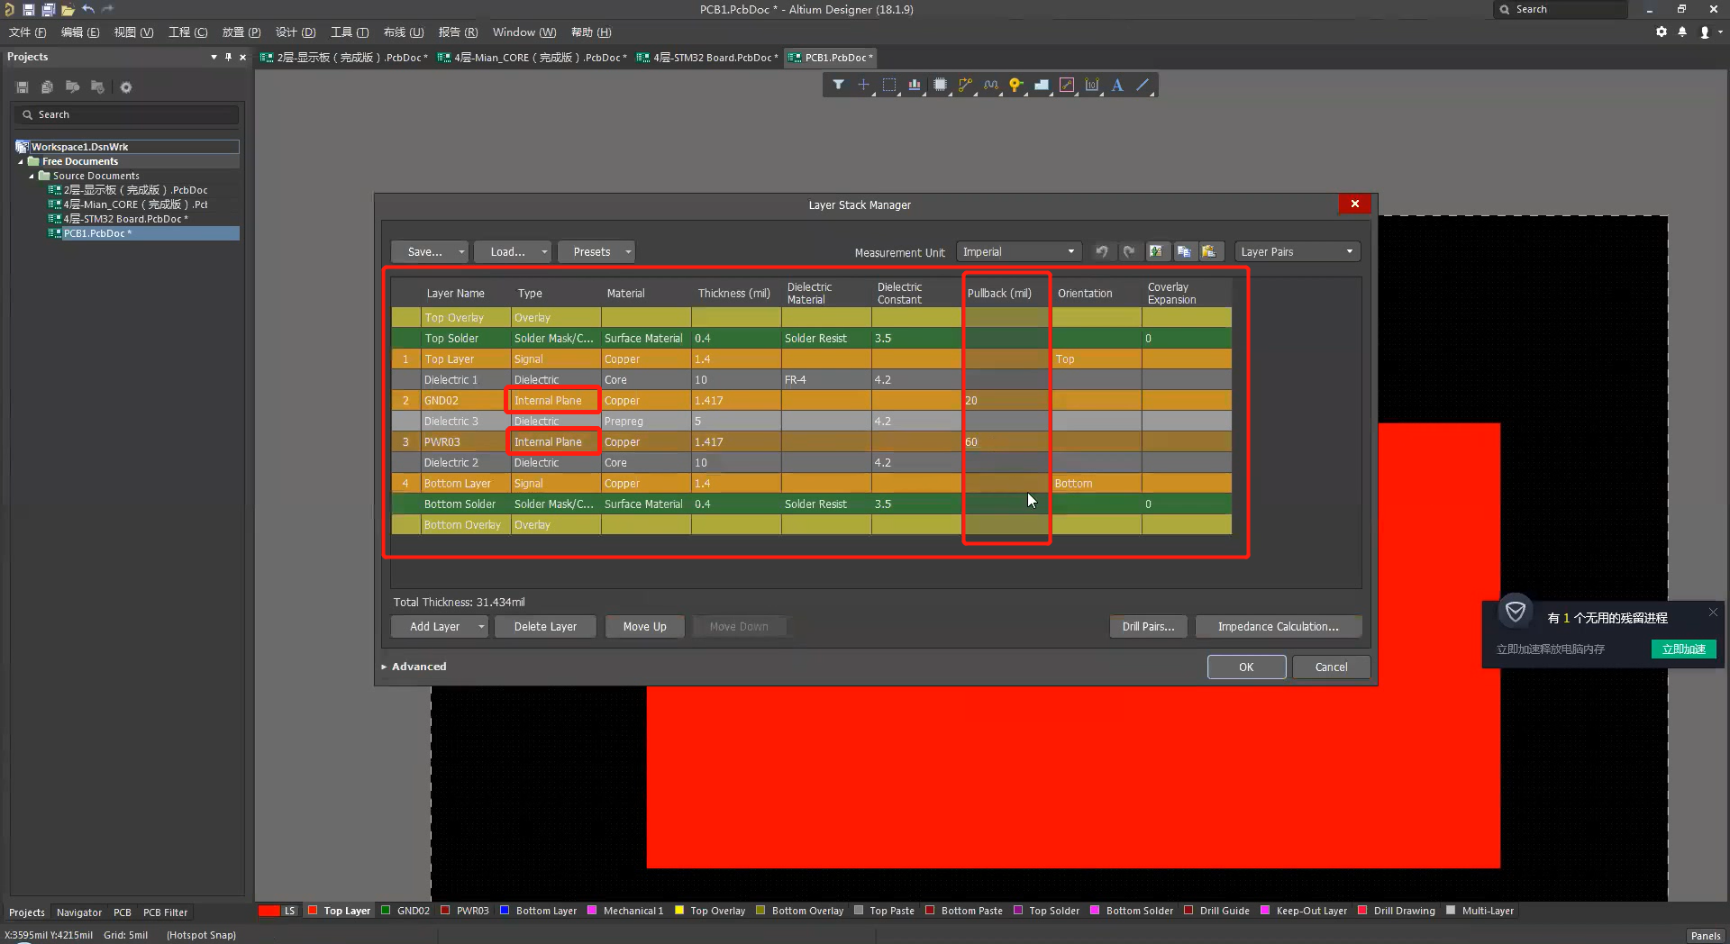Click the red Top Layer color swatch
This screenshot has height=944, width=1730.
pos(313,911)
